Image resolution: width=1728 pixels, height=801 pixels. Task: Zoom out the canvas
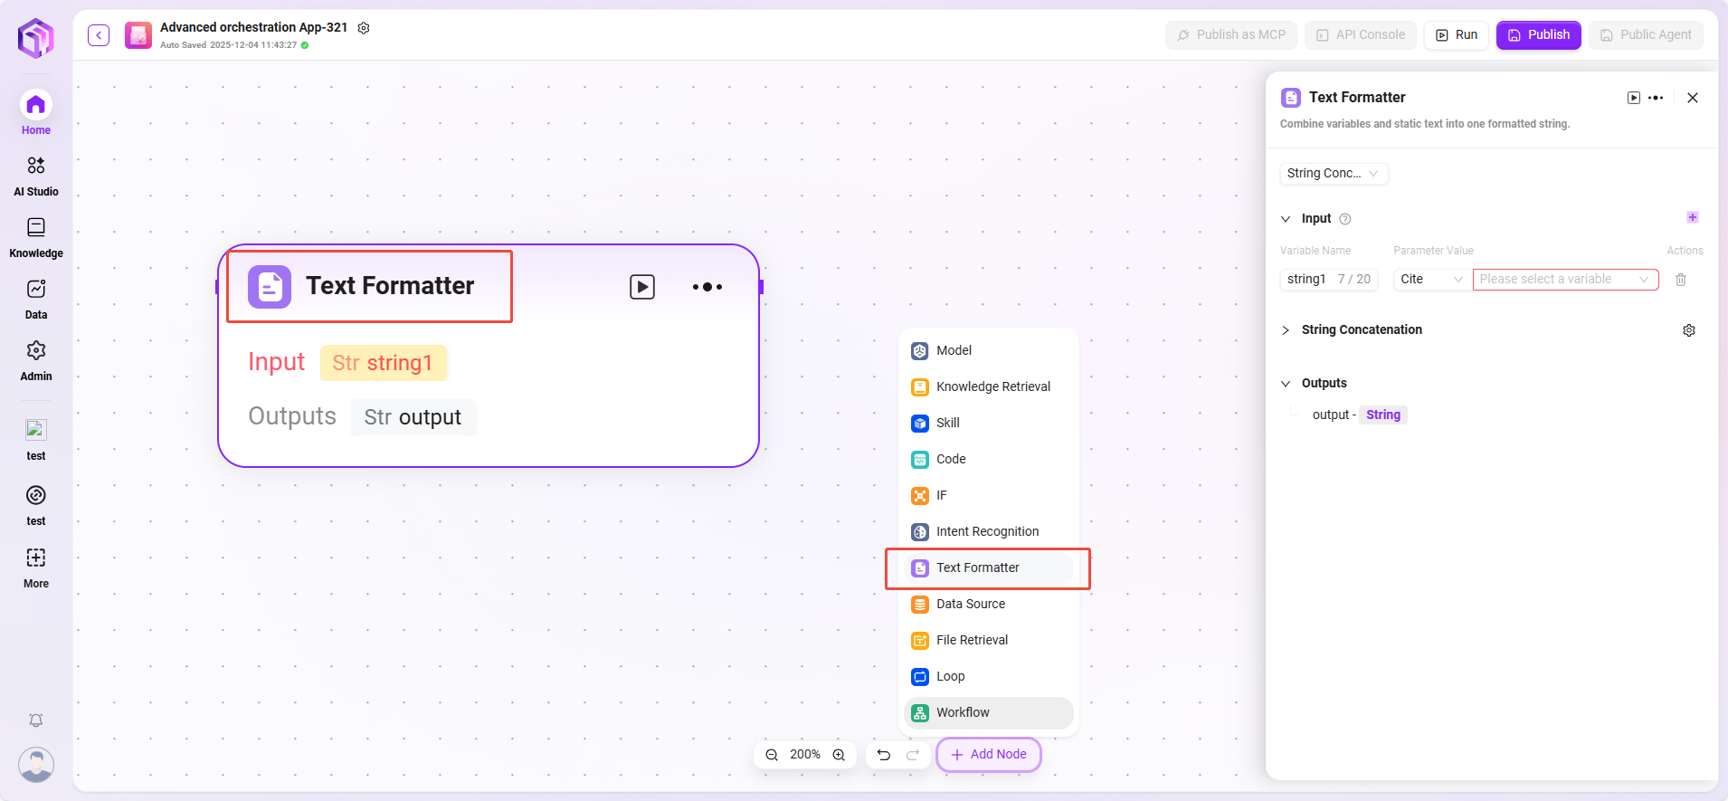tap(772, 755)
